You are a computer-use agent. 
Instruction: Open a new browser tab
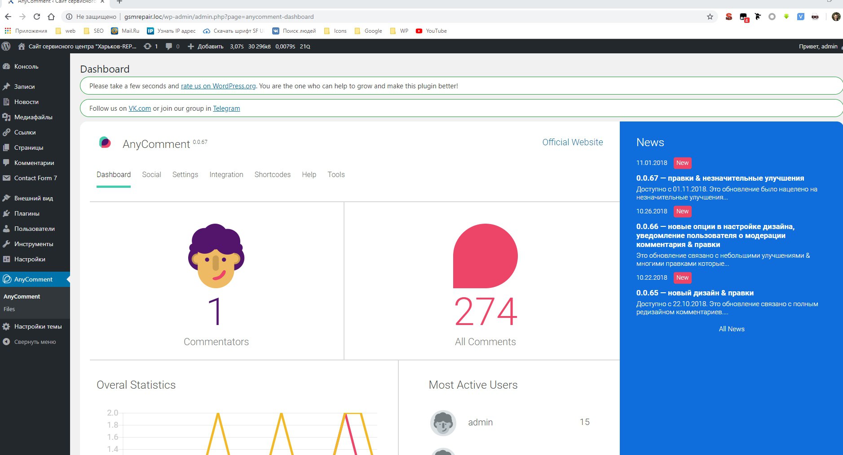click(x=119, y=2)
